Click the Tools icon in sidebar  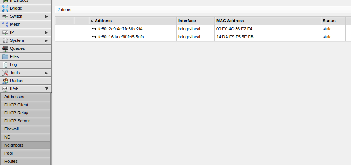pyautogui.click(x=5, y=73)
